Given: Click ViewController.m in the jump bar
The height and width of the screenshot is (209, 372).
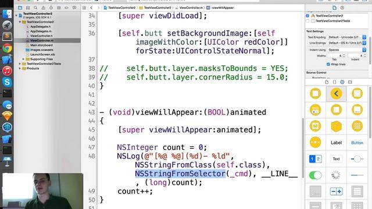Looking at the screenshot, I should click(189, 8).
